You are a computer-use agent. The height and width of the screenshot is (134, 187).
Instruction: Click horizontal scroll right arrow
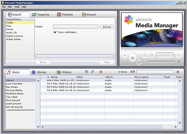(175, 127)
